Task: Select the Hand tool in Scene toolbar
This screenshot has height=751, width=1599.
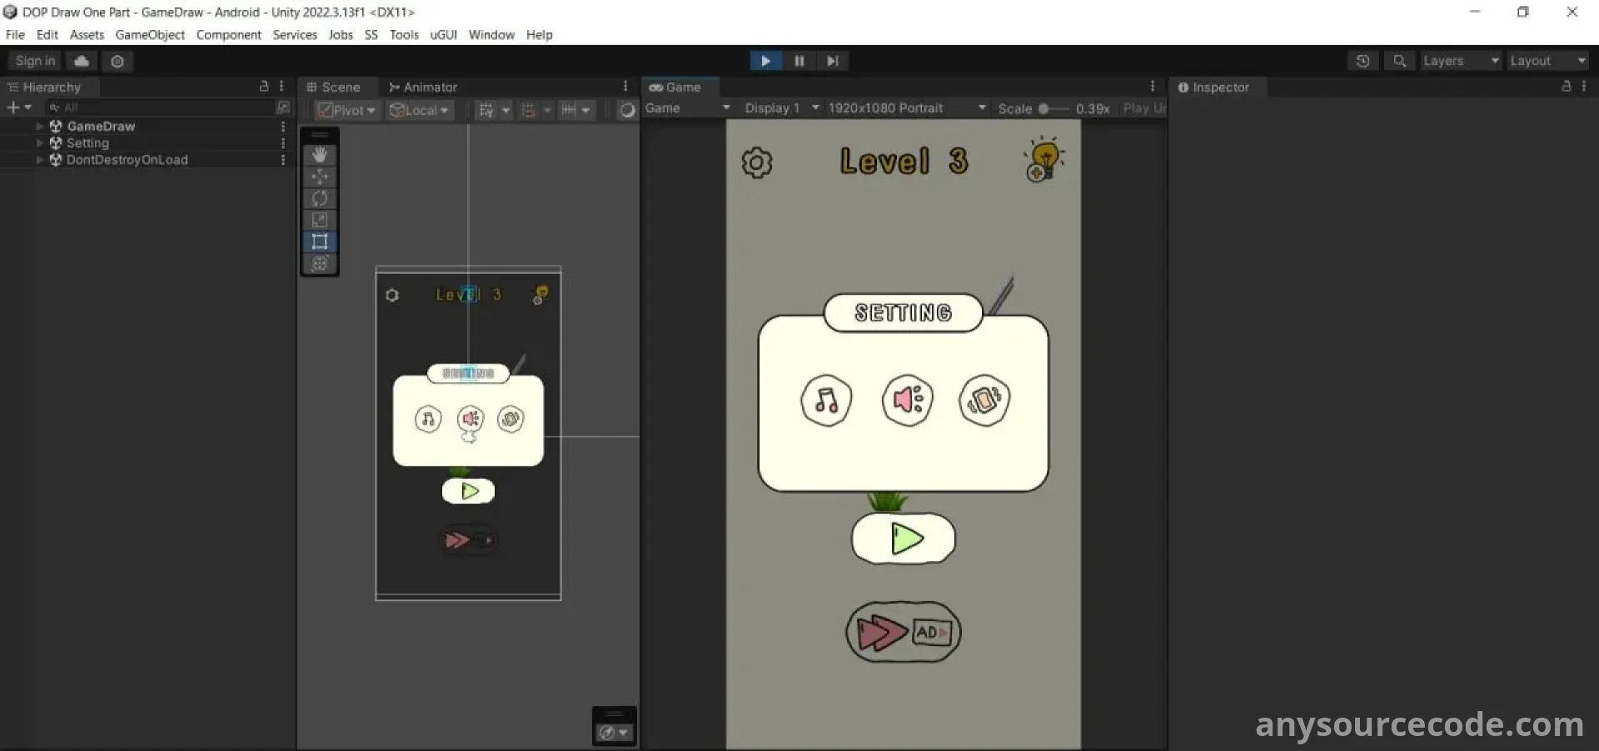Action: (x=320, y=155)
